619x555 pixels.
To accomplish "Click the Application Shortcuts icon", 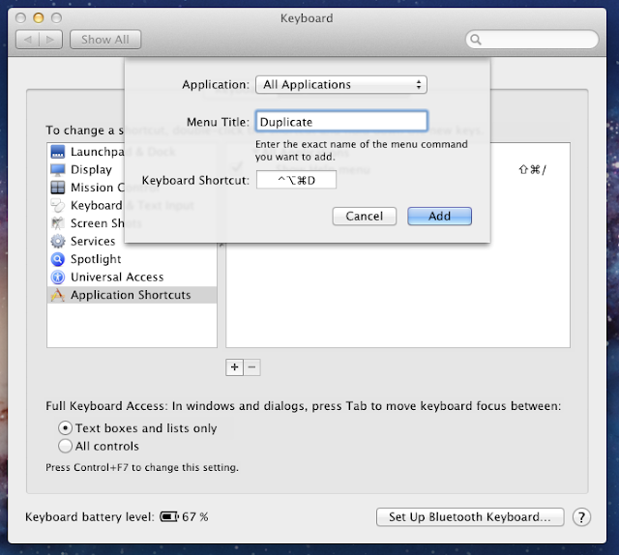I will 58,295.
